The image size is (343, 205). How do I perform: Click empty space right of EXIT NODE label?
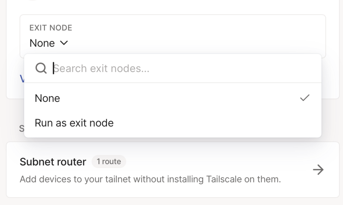[x=197, y=28]
